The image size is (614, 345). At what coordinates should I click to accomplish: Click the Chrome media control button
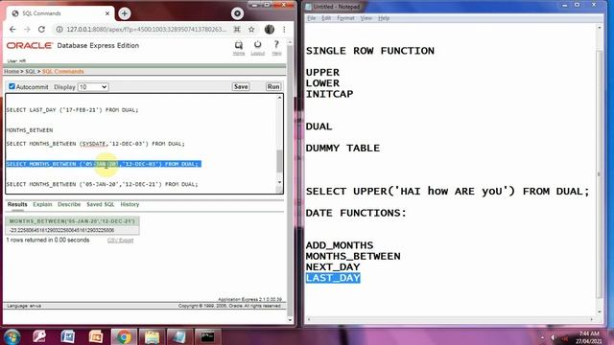click(x=237, y=13)
